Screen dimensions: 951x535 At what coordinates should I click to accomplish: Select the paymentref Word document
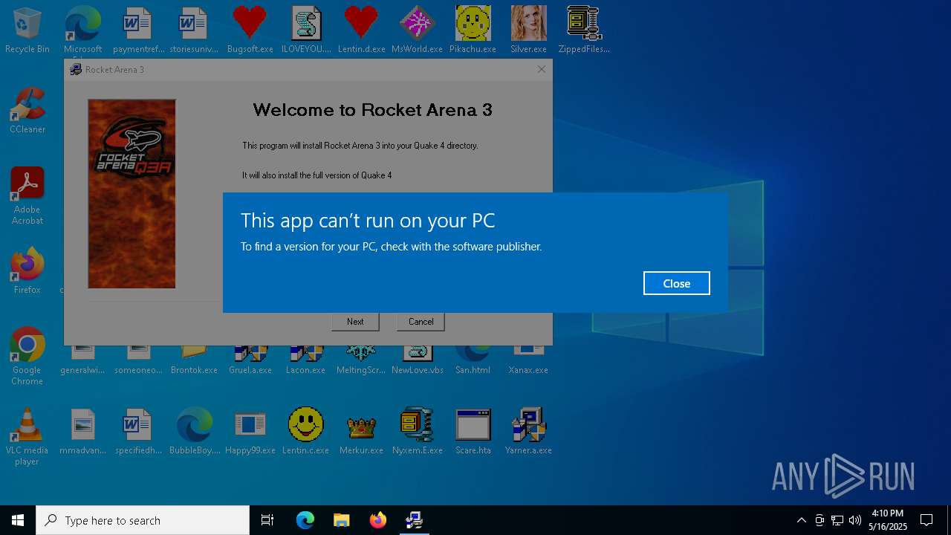coord(138,30)
